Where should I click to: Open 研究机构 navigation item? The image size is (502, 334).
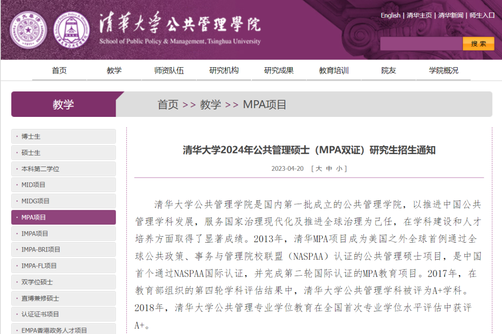click(224, 71)
